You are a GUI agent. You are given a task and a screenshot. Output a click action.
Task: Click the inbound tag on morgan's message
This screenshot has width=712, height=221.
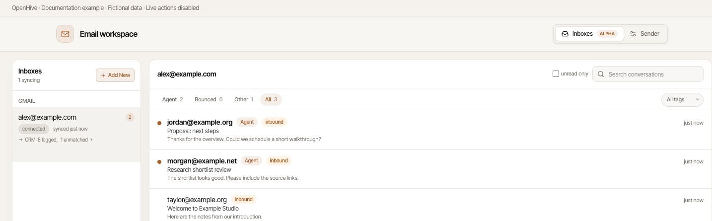(x=279, y=160)
